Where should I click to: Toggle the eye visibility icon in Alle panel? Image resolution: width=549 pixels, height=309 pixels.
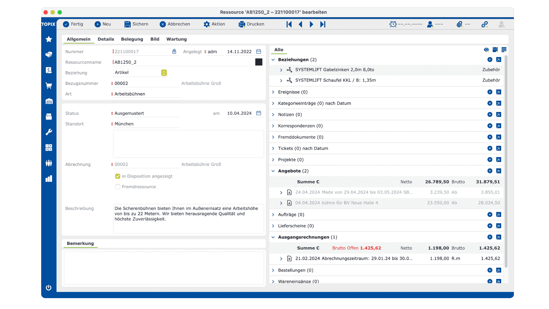486,50
